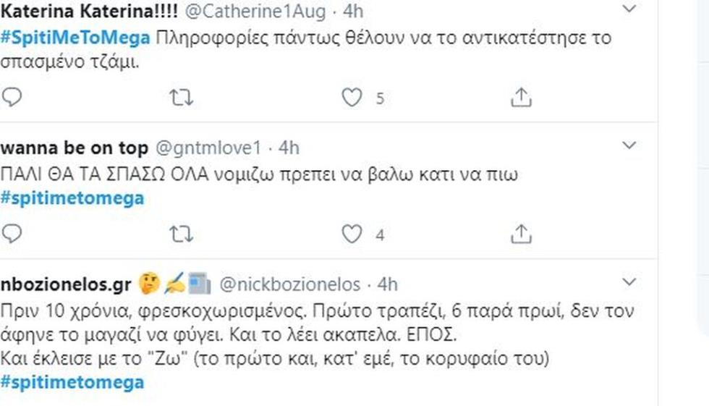Image resolution: width=709 pixels, height=406 pixels.
Task: Retweet Katerina Katerina's broken glass tweet
Action: point(181,97)
